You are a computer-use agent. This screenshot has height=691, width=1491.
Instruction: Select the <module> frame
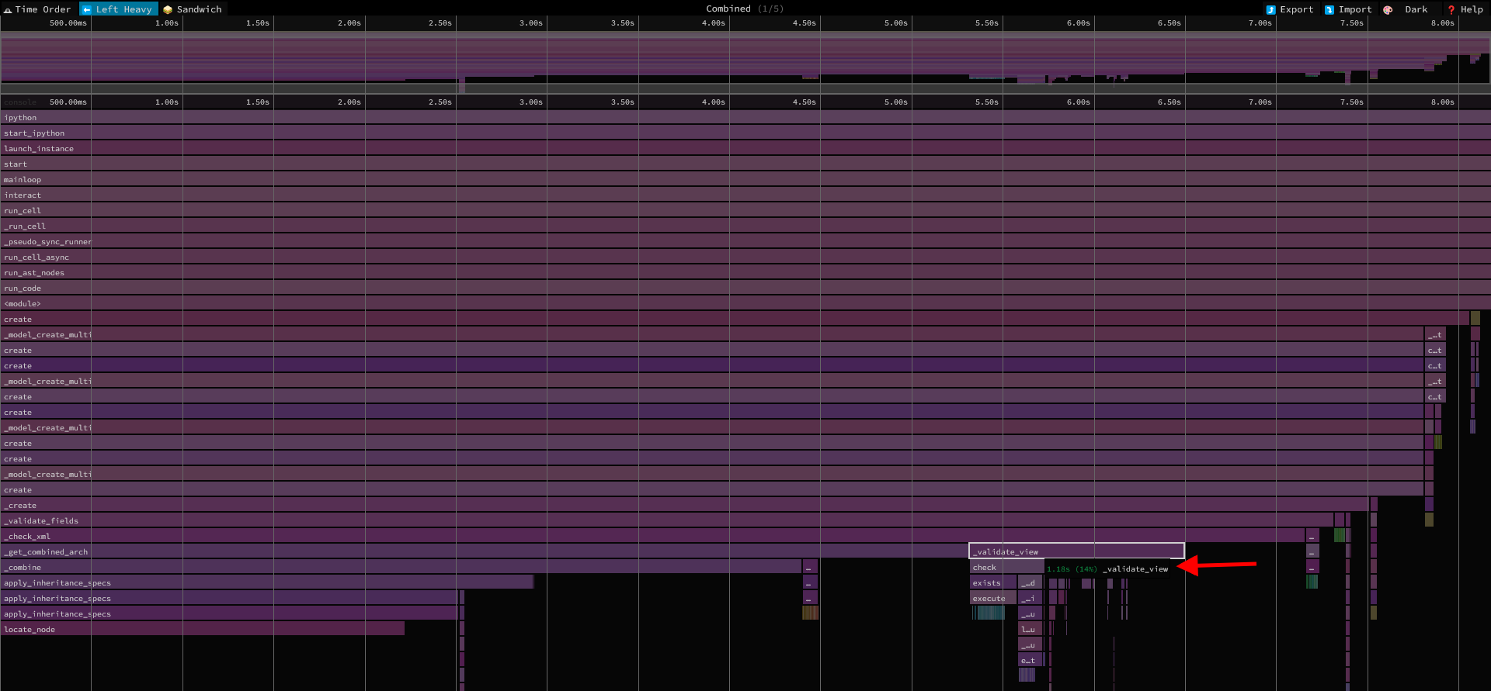(x=745, y=303)
